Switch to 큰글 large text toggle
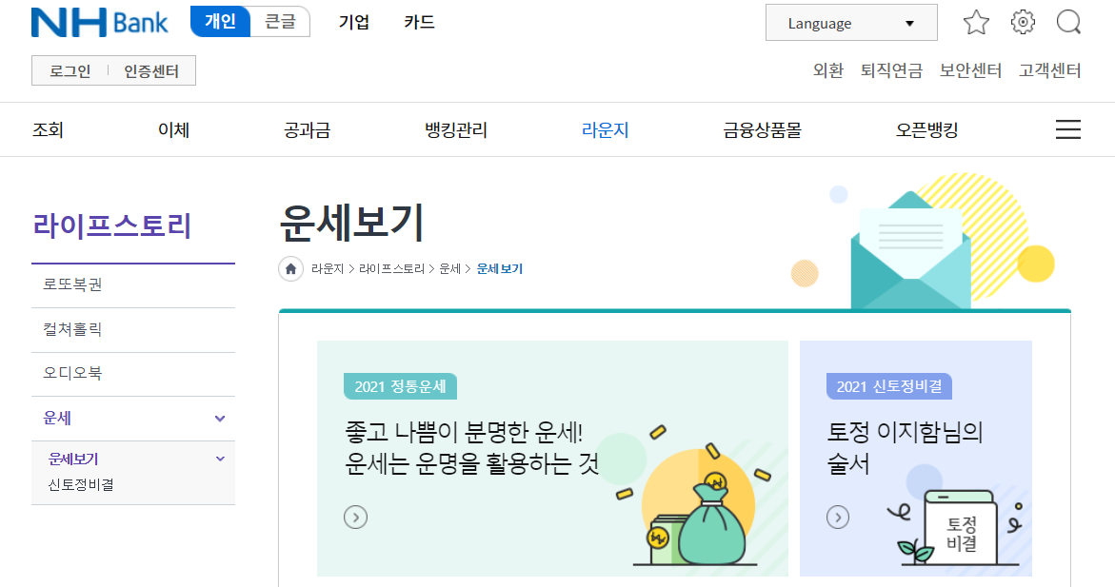The height and width of the screenshot is (587, 1115). [280, 21]
